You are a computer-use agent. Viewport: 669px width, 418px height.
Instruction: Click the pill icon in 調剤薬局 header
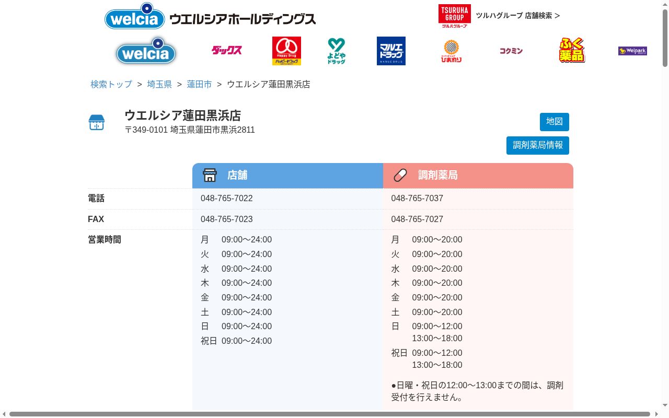tap(400, 175)
